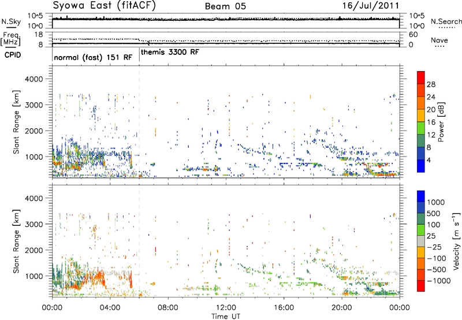Click the blue top of velocity colorbar
462x320 pixels.
click(421, 196)
